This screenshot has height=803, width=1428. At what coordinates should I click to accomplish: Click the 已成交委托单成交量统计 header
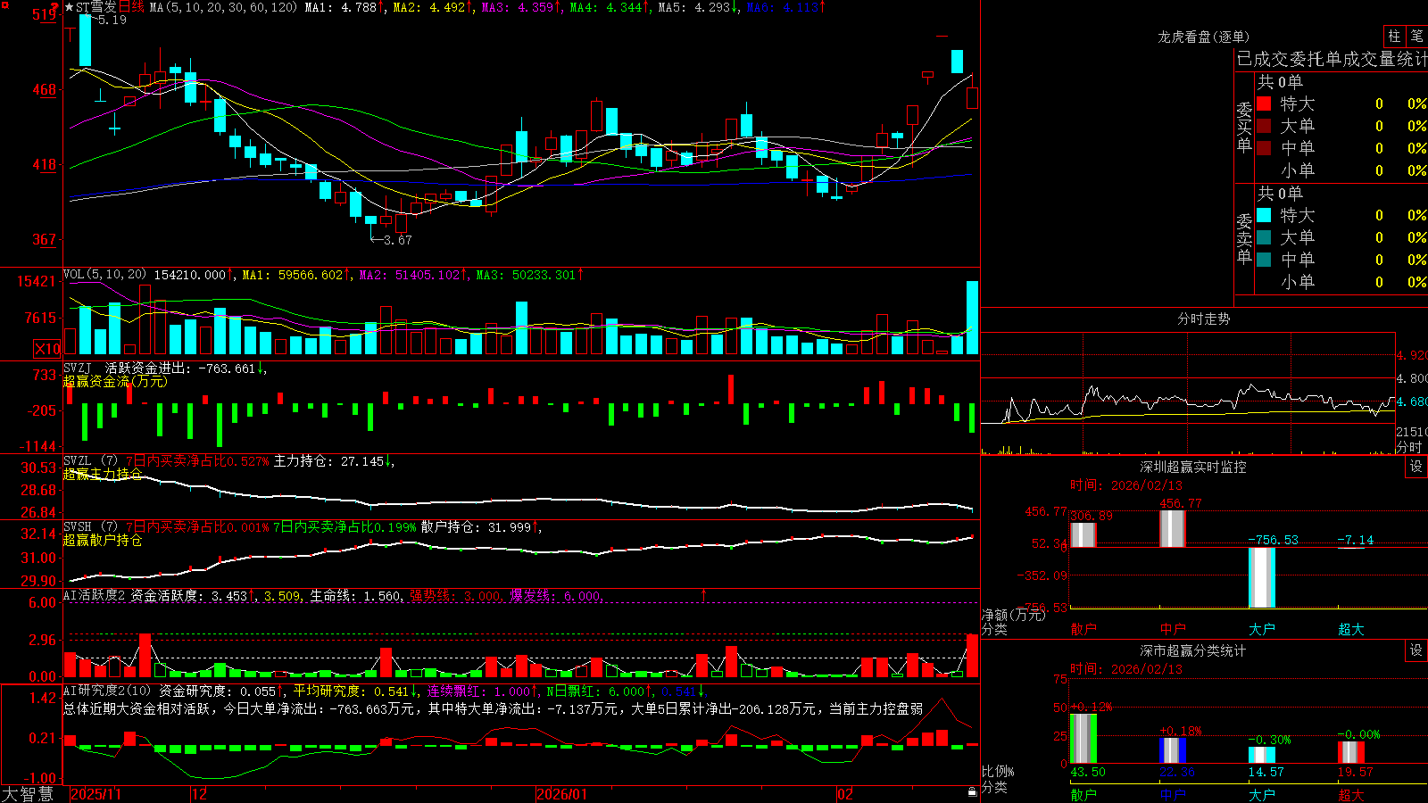(1332, 59)
